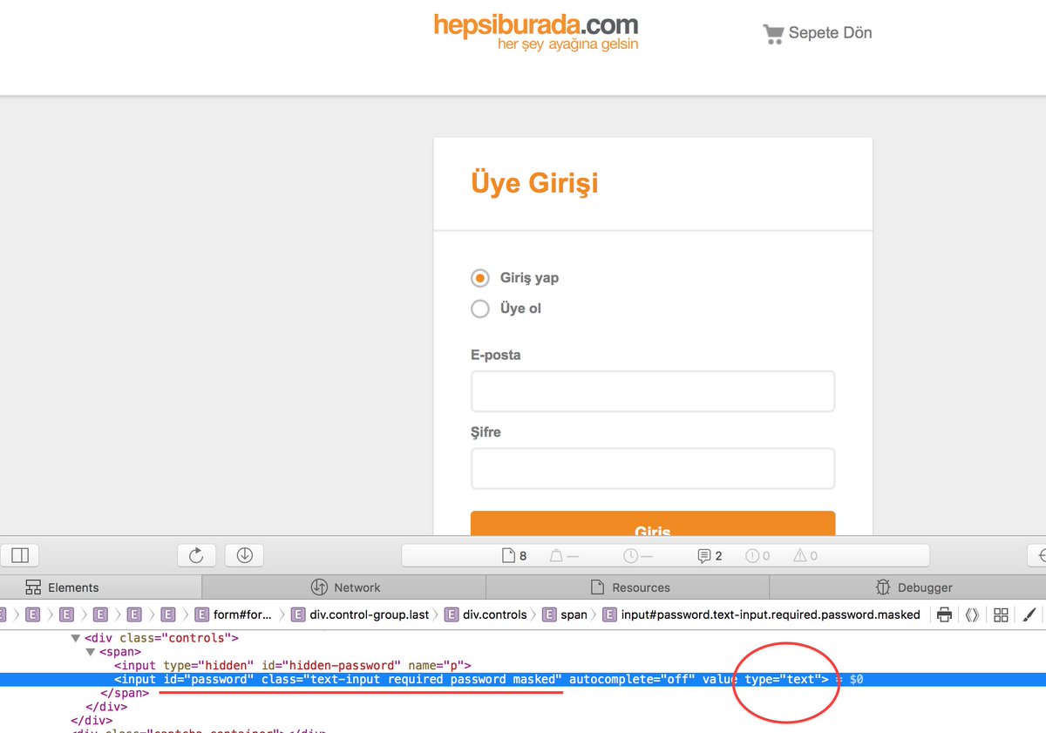Select span breadcrumb item
The image size is (1046, 733).
click(565, 614)
